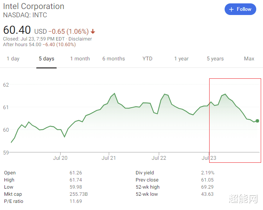The image size is (263, 210).
Task: Click the red down arrow icon
Action: pos(93,31)
